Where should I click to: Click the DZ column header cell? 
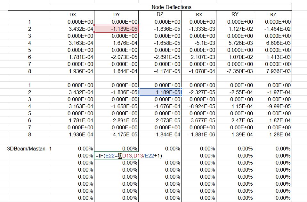160,14
